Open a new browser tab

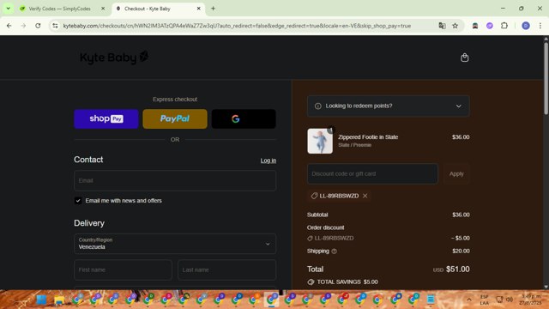pyautogui.click(x=213, y=9)
